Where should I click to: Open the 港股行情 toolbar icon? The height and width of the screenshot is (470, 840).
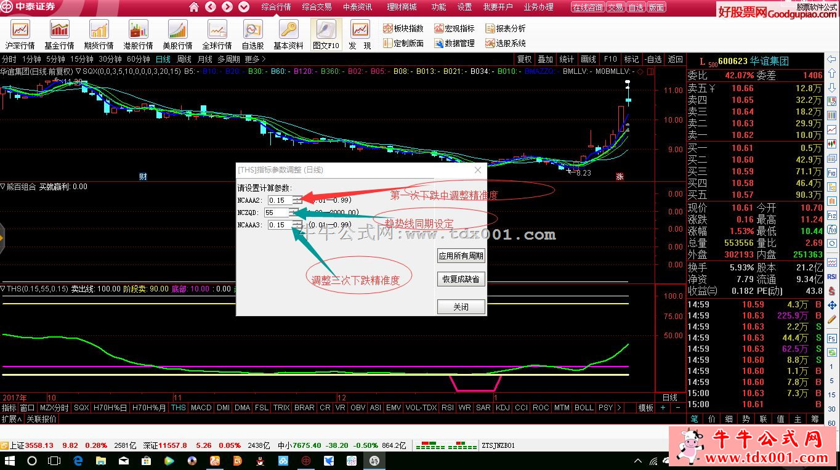tap(139, 35)
